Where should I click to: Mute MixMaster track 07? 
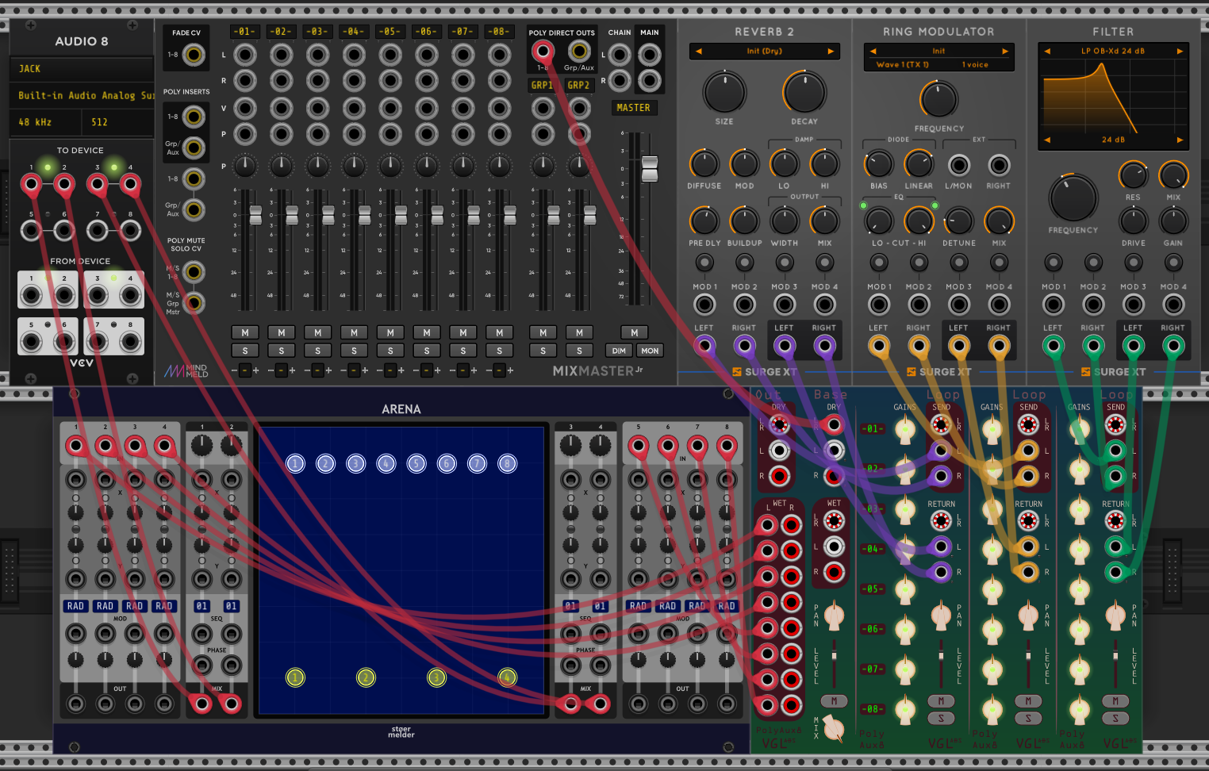[463, 332]
